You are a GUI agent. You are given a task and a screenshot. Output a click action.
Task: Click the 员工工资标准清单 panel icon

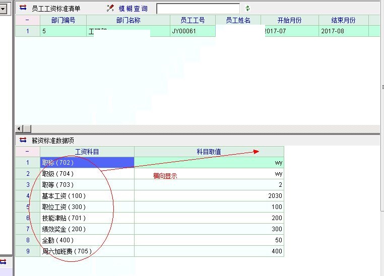[x=23, y=8]
